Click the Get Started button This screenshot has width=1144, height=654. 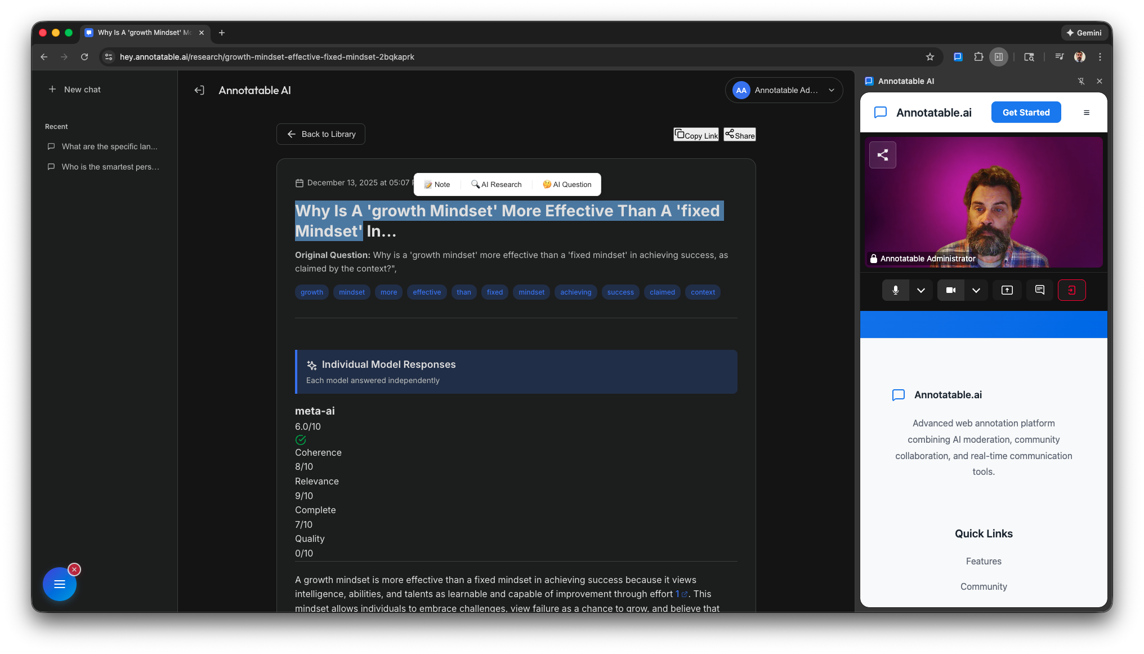1026,112
